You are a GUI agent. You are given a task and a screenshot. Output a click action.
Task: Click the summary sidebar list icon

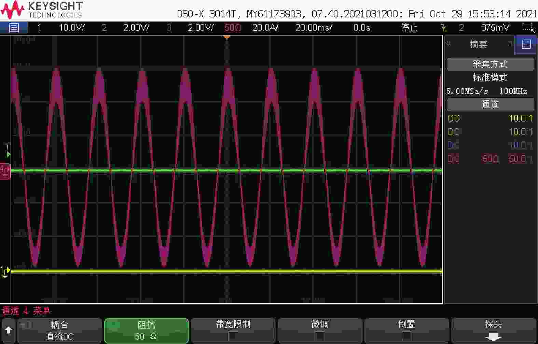(526, 44)
